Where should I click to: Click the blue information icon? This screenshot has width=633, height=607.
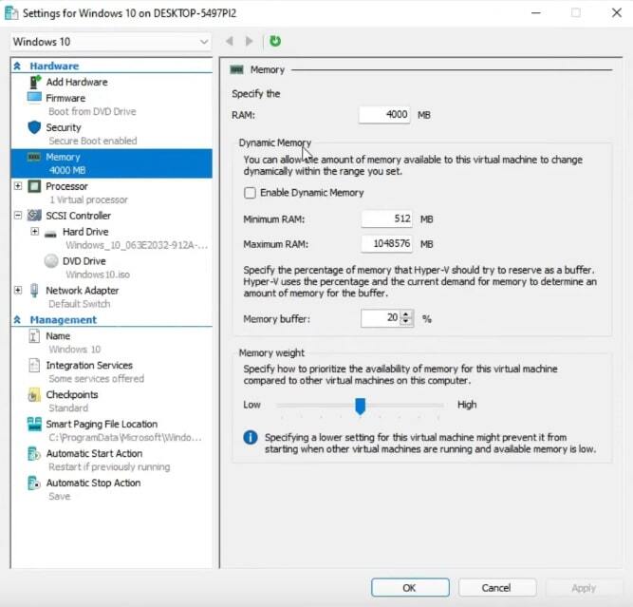click(x=251, y=437)
